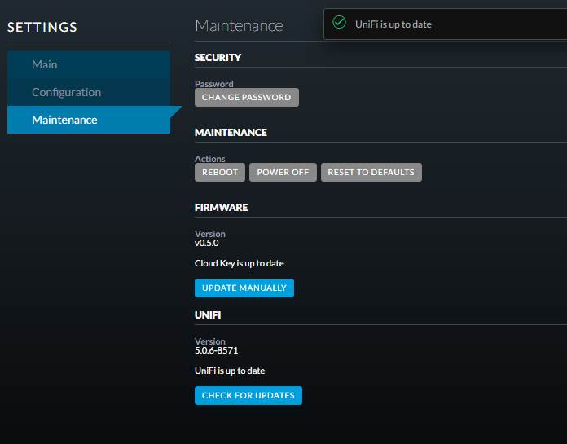Click the Power Off button

click(x=283, y=172)
